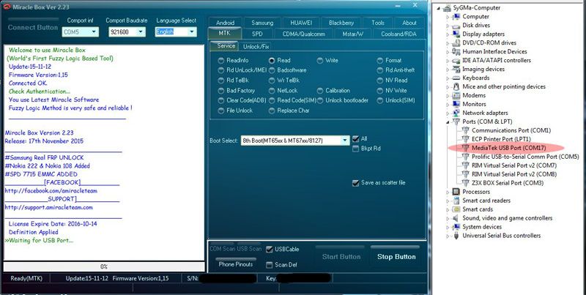Viewport: 586px width, 295px height.
Task: Toggle the USBCable checkbox
Action: tap(269, 250)
